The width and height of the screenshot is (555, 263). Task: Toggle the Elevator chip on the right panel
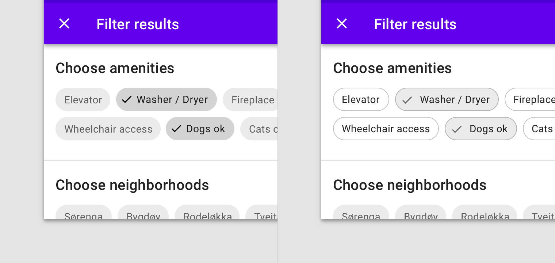[361, 99]
